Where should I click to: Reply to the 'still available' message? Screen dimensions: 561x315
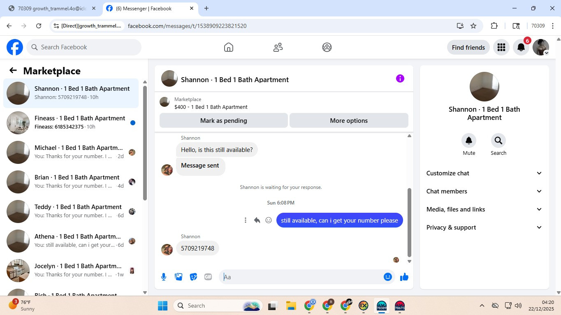pyautogui.click(x=257, y=220)
